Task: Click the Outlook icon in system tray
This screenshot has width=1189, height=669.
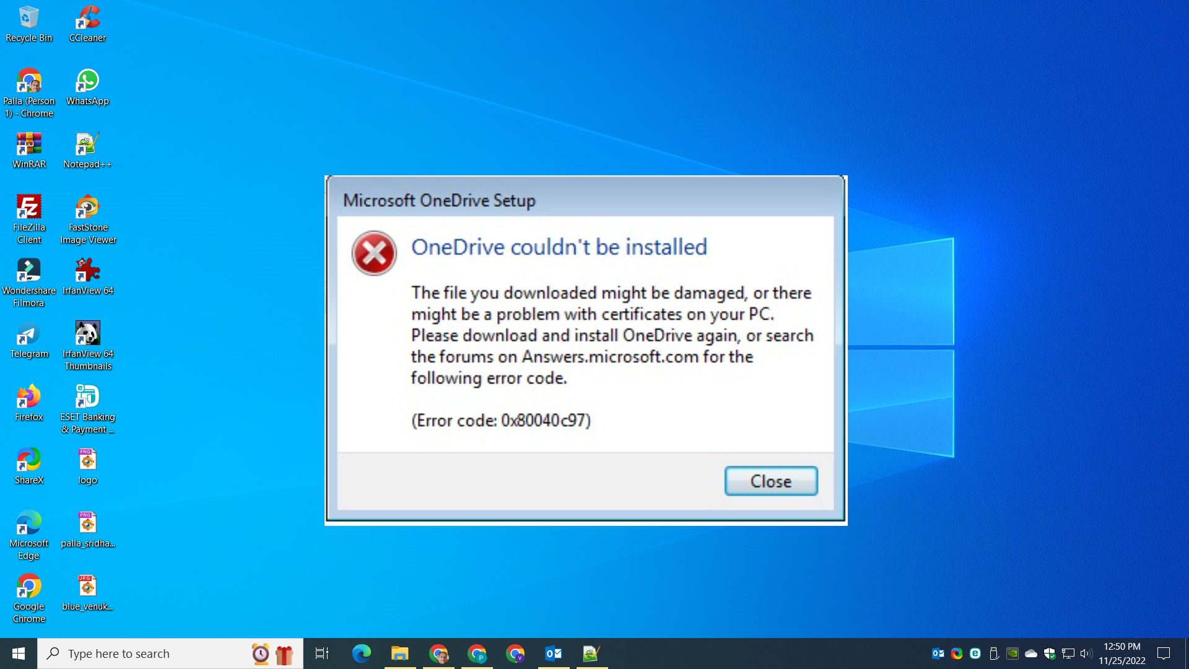Action: [938, 654]
